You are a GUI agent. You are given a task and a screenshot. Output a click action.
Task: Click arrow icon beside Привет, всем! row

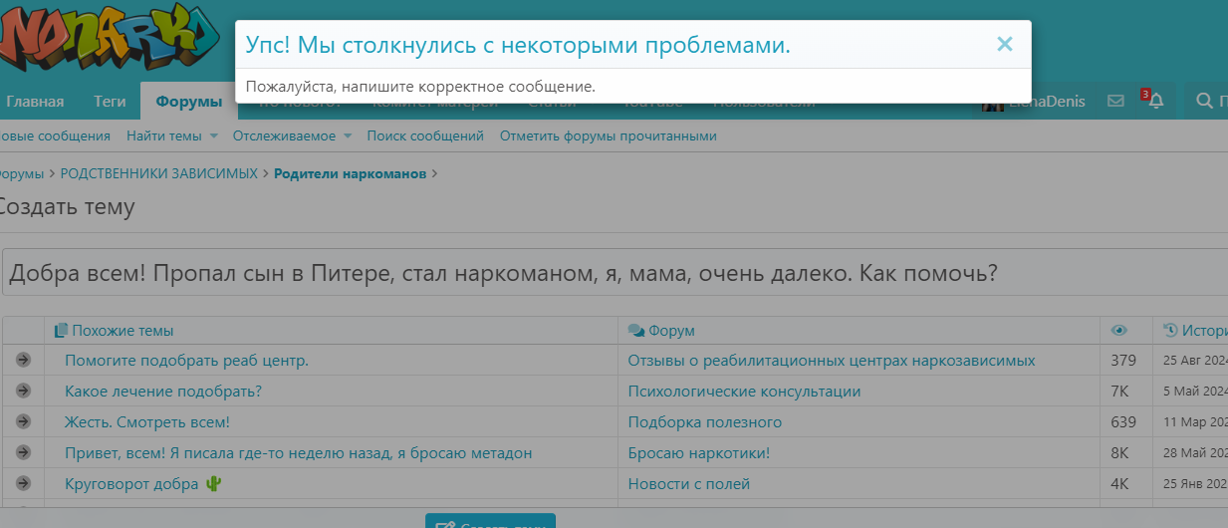pos(24,452)
